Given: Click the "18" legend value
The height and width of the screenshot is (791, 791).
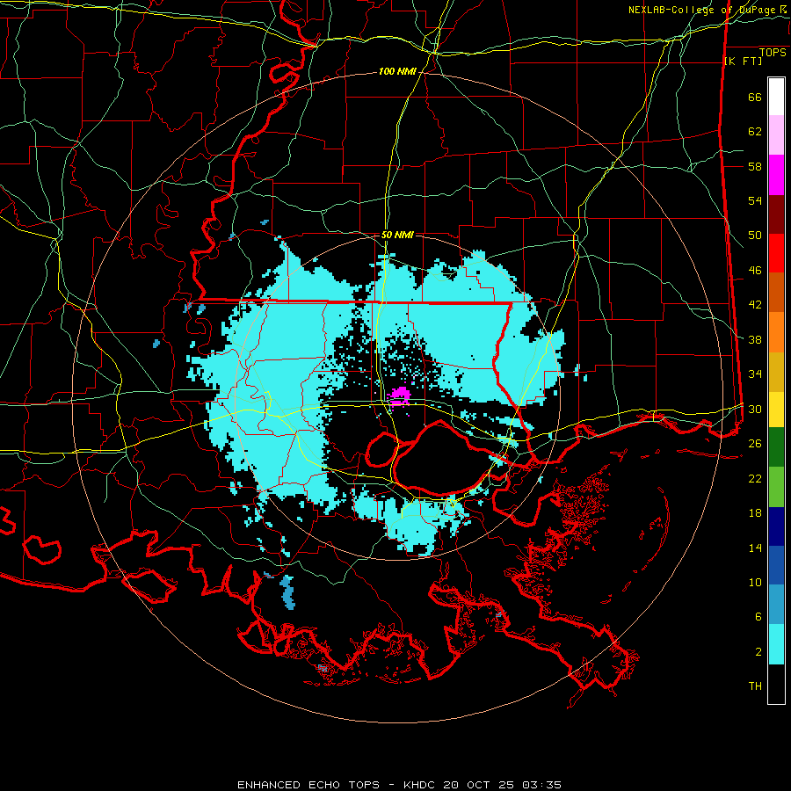Looking at the screenshot, I should (755, 513).
